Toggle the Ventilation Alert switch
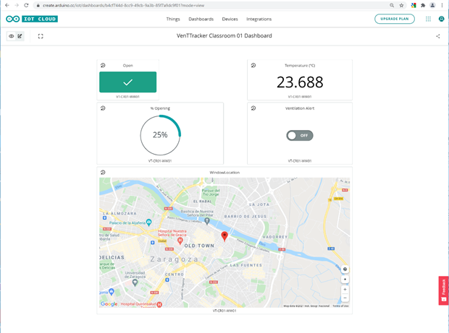 coord(299,135)
